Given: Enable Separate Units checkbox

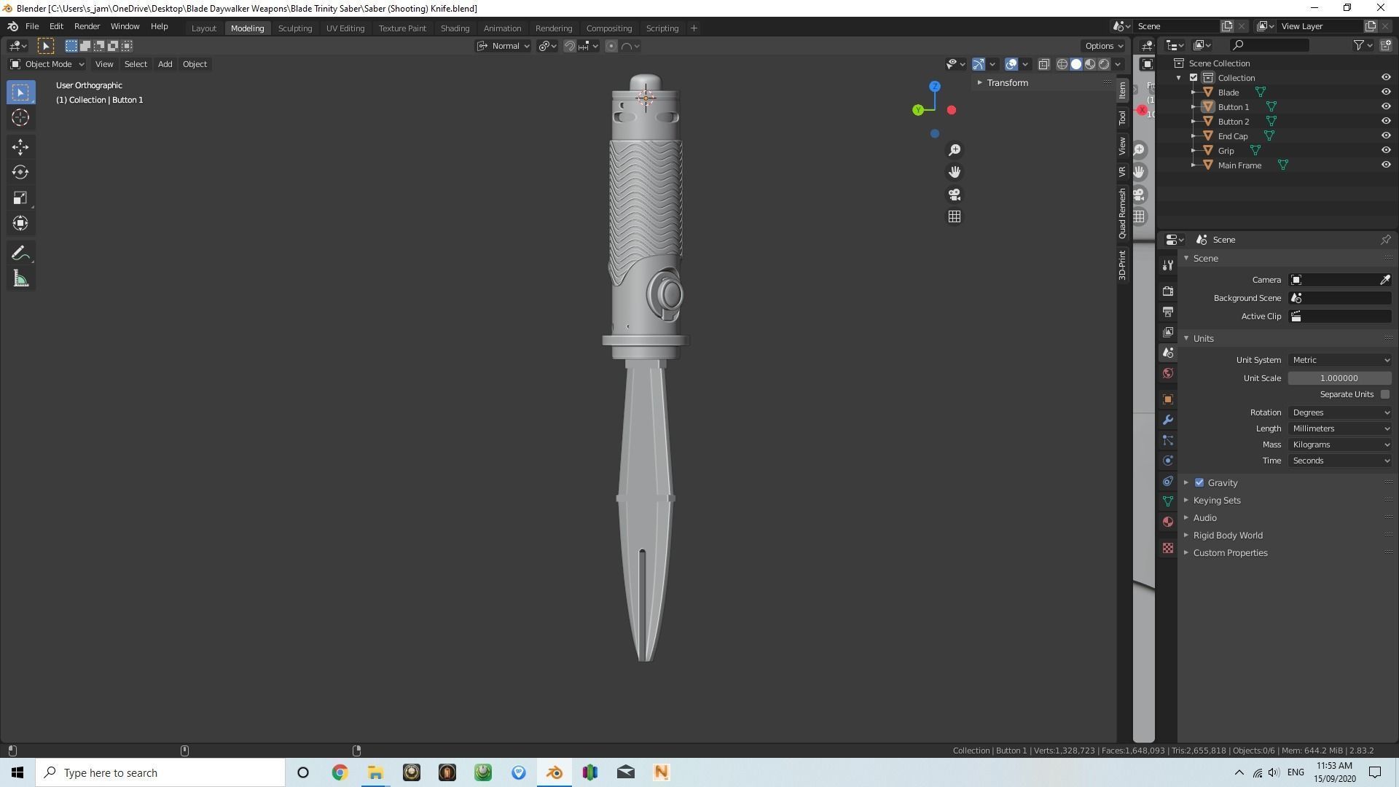Looking at the screenshot, I should 1384,394.
